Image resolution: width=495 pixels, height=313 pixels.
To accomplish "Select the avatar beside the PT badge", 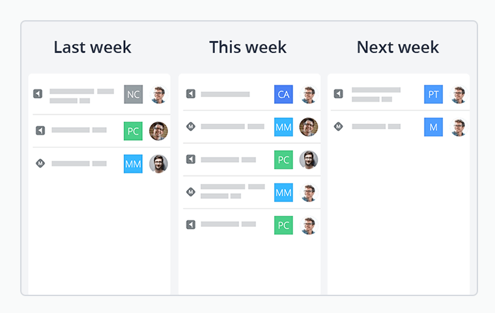I will [x=459, y=94].
